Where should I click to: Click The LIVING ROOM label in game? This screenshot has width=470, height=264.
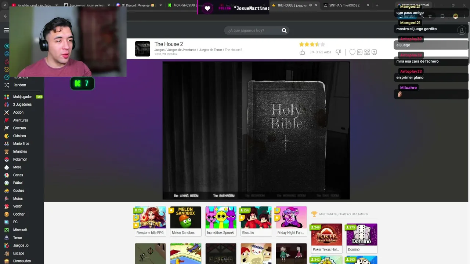pos(186,196)
